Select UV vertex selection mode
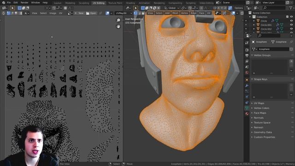 [9, 13]
